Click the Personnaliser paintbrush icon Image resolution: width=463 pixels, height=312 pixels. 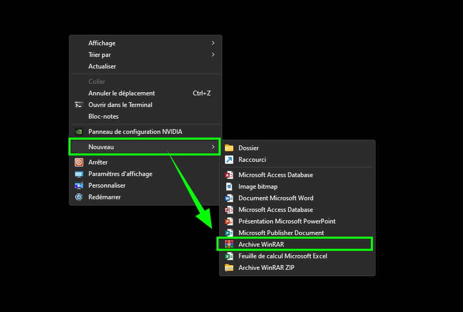79,186
